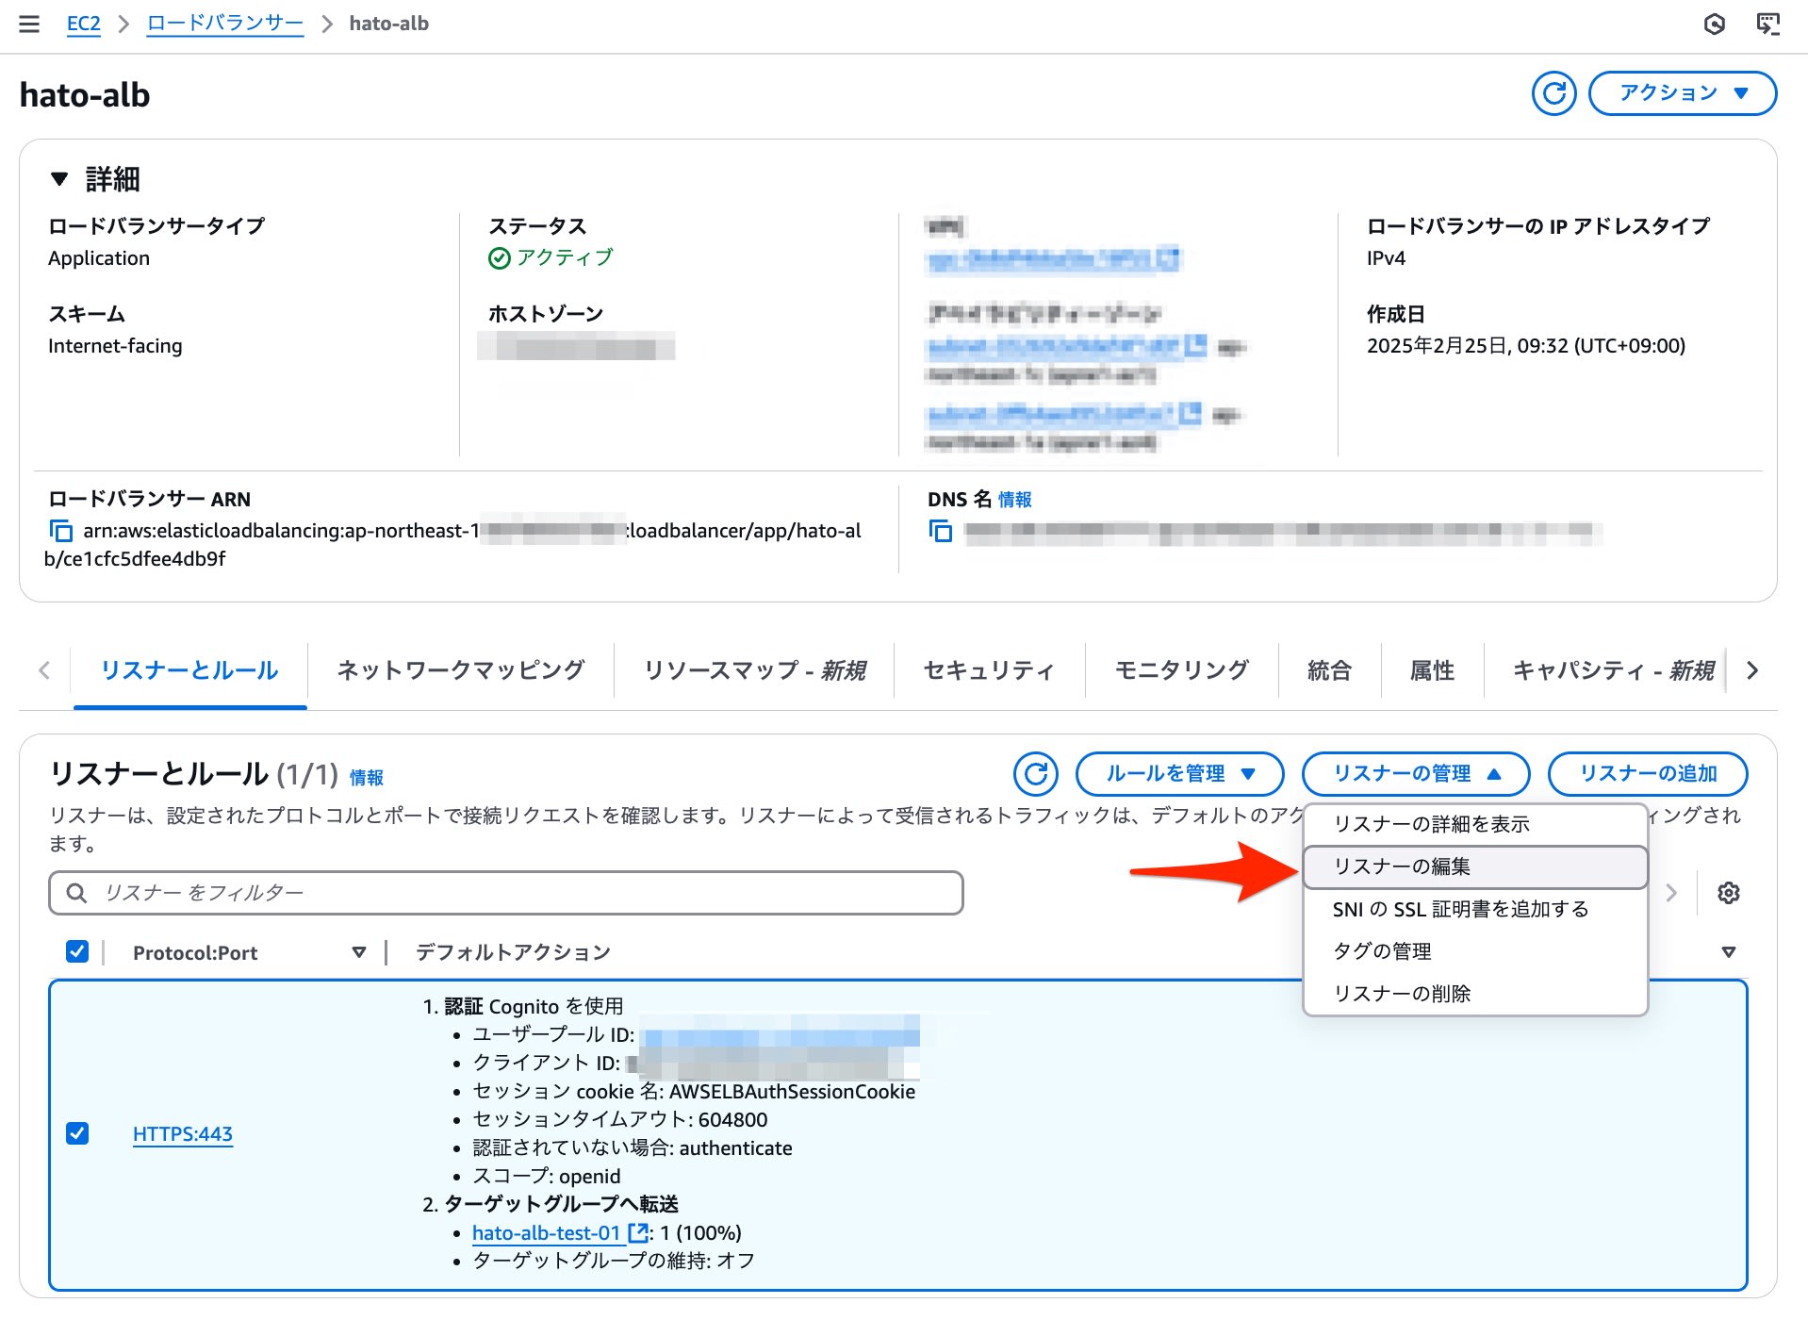Click the リスナー をフィルター search field
The image size is (1808, 1320).
click(506, 893)
